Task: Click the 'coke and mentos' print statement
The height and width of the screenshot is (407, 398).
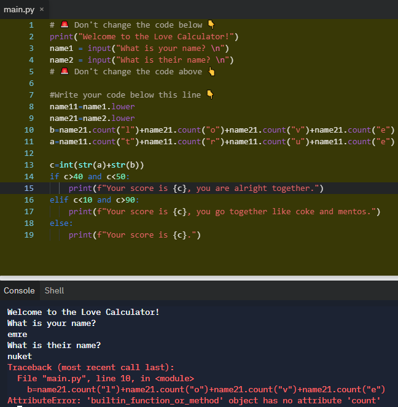Action: [x=224, y=212]
